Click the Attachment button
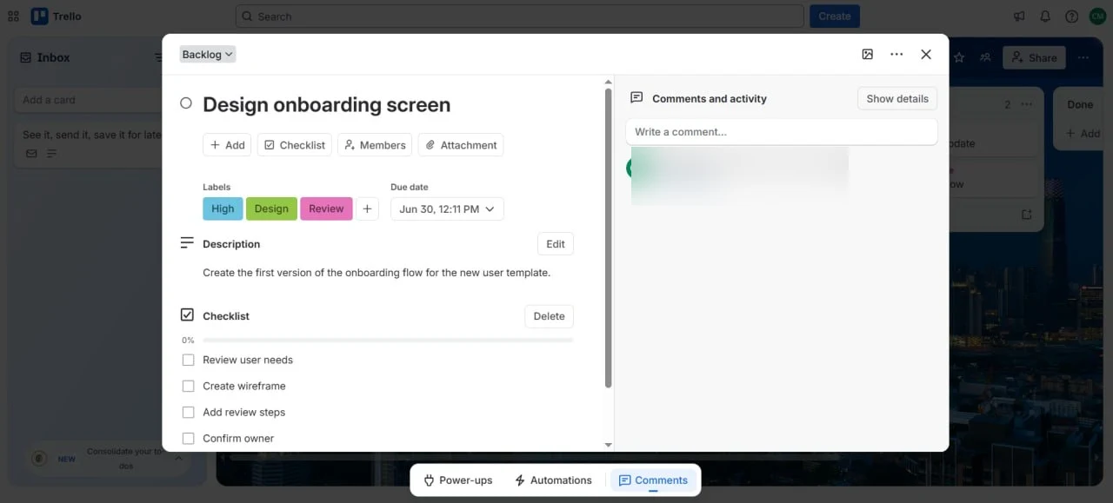The height and width of the screenshot is (503, 1113). click(461, 145)
